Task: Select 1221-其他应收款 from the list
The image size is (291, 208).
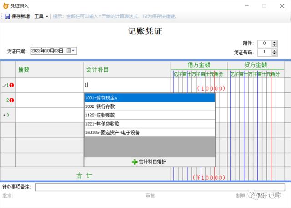Action: [x=150, y=124]
